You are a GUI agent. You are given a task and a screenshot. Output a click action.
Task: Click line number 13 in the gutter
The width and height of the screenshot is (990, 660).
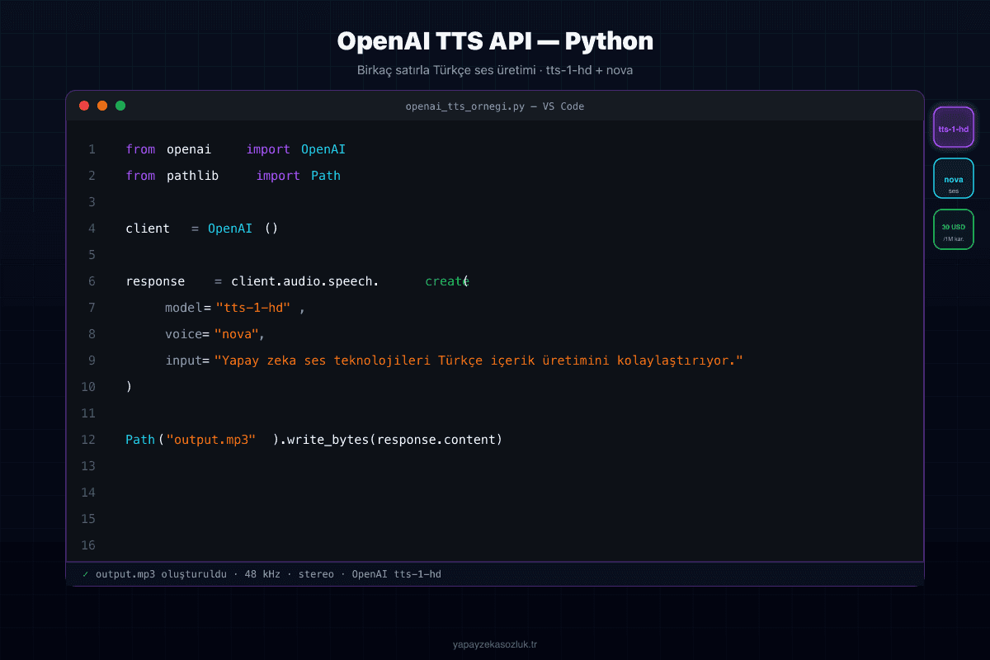[x=88, y=466]
